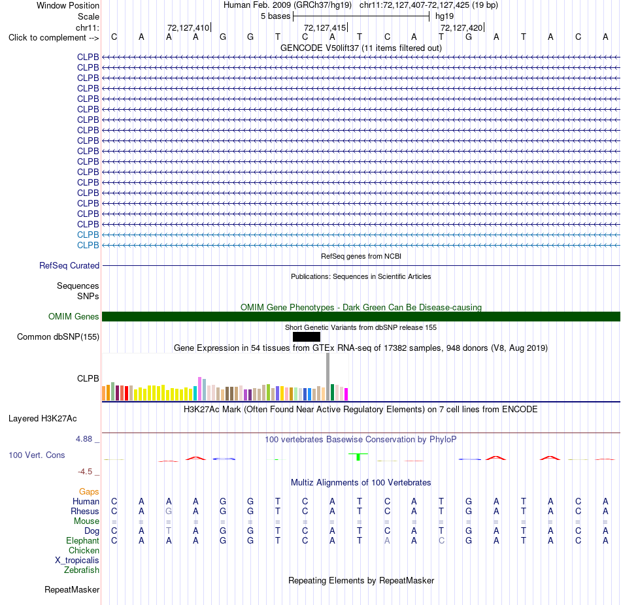Image resolution: width=621 pixels, height=605 pixels.
Task: Click the first CLPB GENCODE transcript label
Action: (88, 57)
